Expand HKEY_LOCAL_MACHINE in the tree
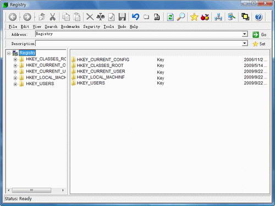Image resolution: width=275 pixels, height=206 pixels. tap(15, 78)
